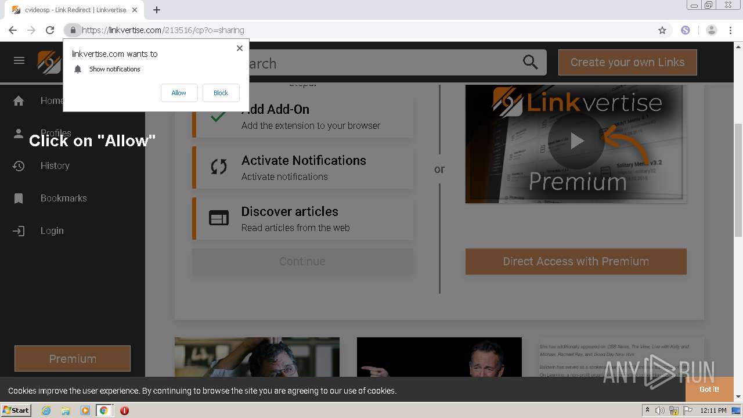743x418 pixels.
Task: Click the Home icon in sidebar
Action: coord(19,101)
